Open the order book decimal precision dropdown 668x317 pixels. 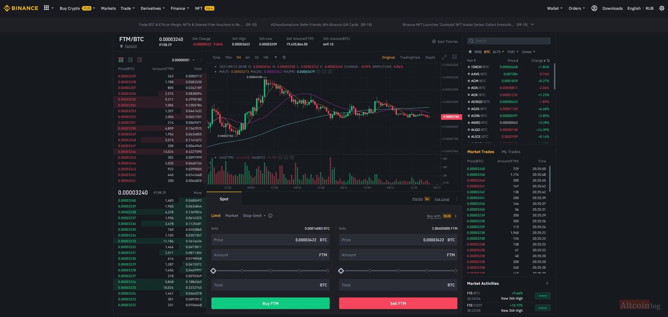click(183, 60)
